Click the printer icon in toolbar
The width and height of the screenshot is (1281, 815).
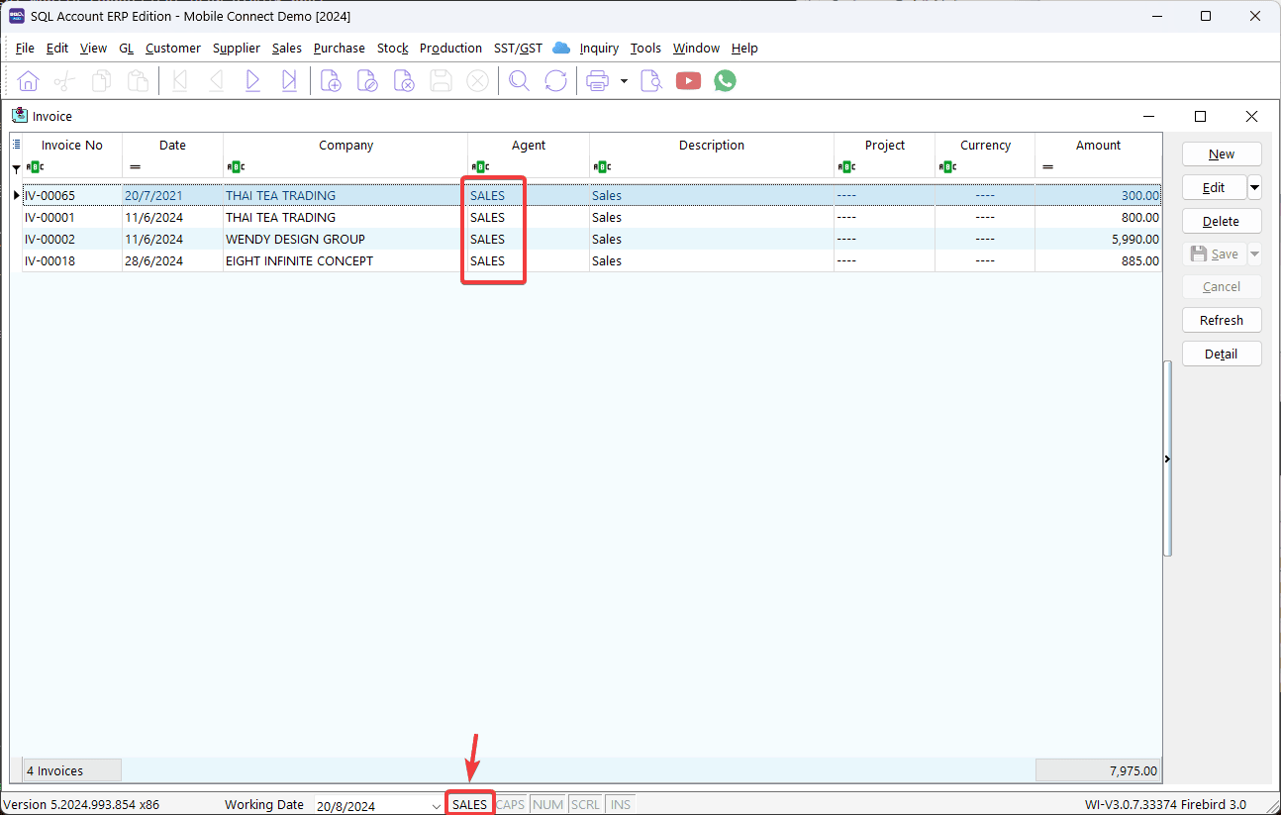pos(597,81)
